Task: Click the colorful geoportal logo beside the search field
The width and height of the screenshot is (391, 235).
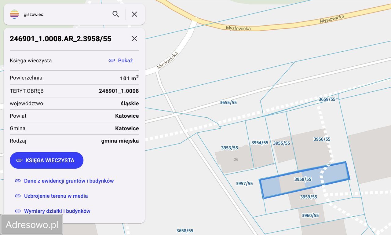Action: pos(14,14)
